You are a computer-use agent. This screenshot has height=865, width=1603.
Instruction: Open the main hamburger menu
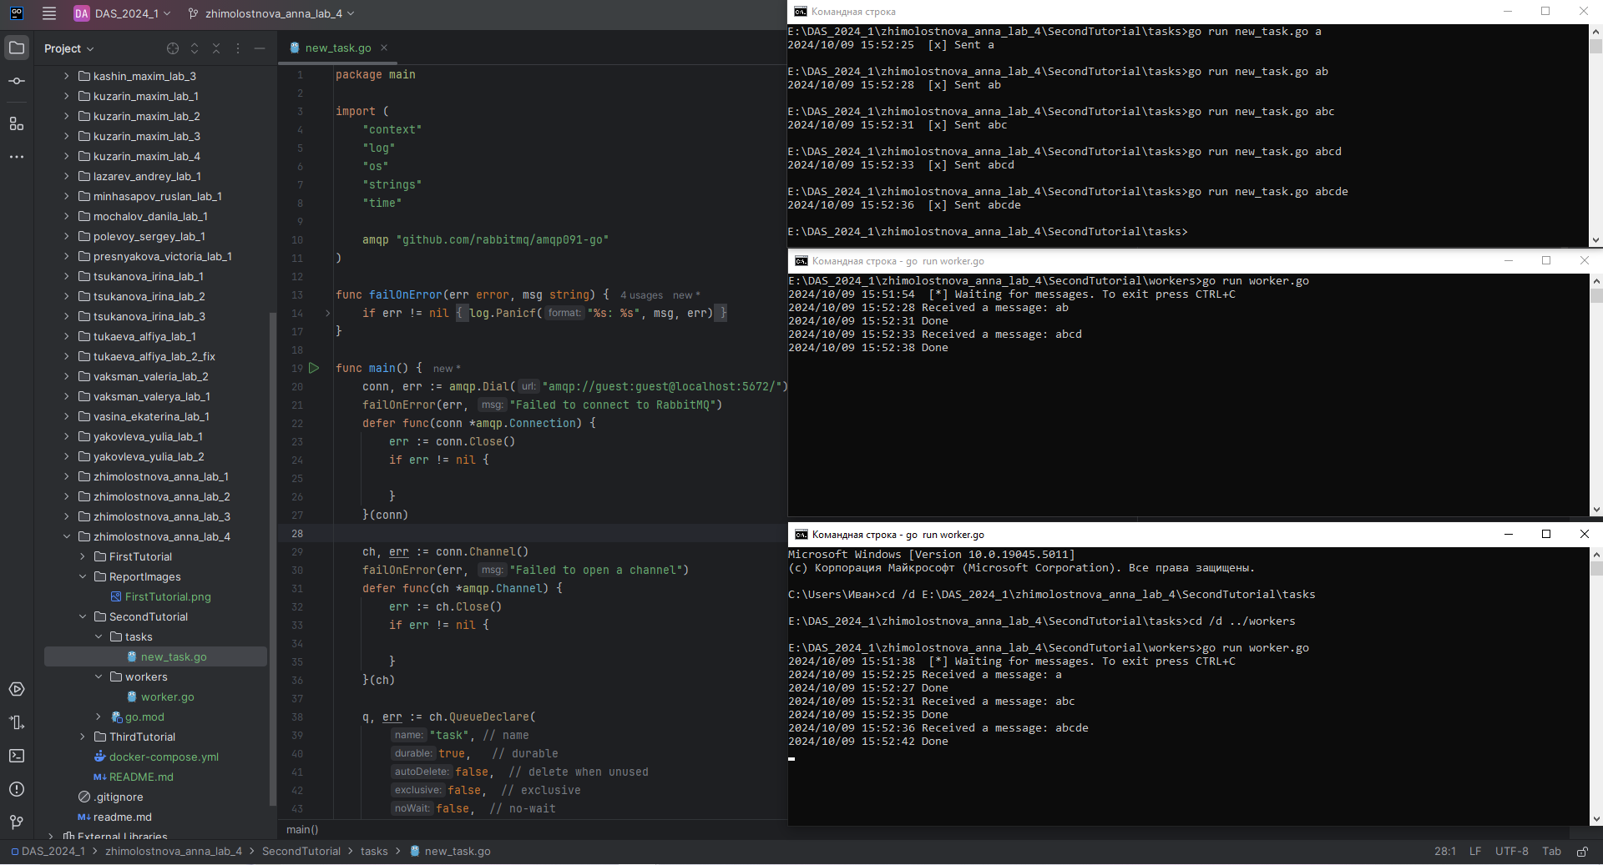pos(49,13)
